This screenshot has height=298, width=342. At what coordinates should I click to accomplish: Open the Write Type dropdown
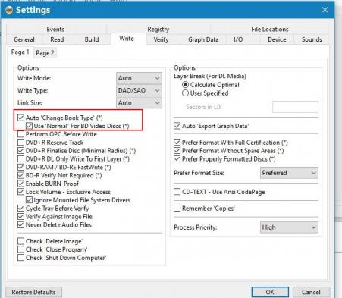tap(139, 90)
